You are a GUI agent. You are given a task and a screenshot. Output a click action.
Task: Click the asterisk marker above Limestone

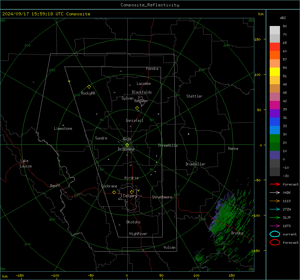coord(63,126)
